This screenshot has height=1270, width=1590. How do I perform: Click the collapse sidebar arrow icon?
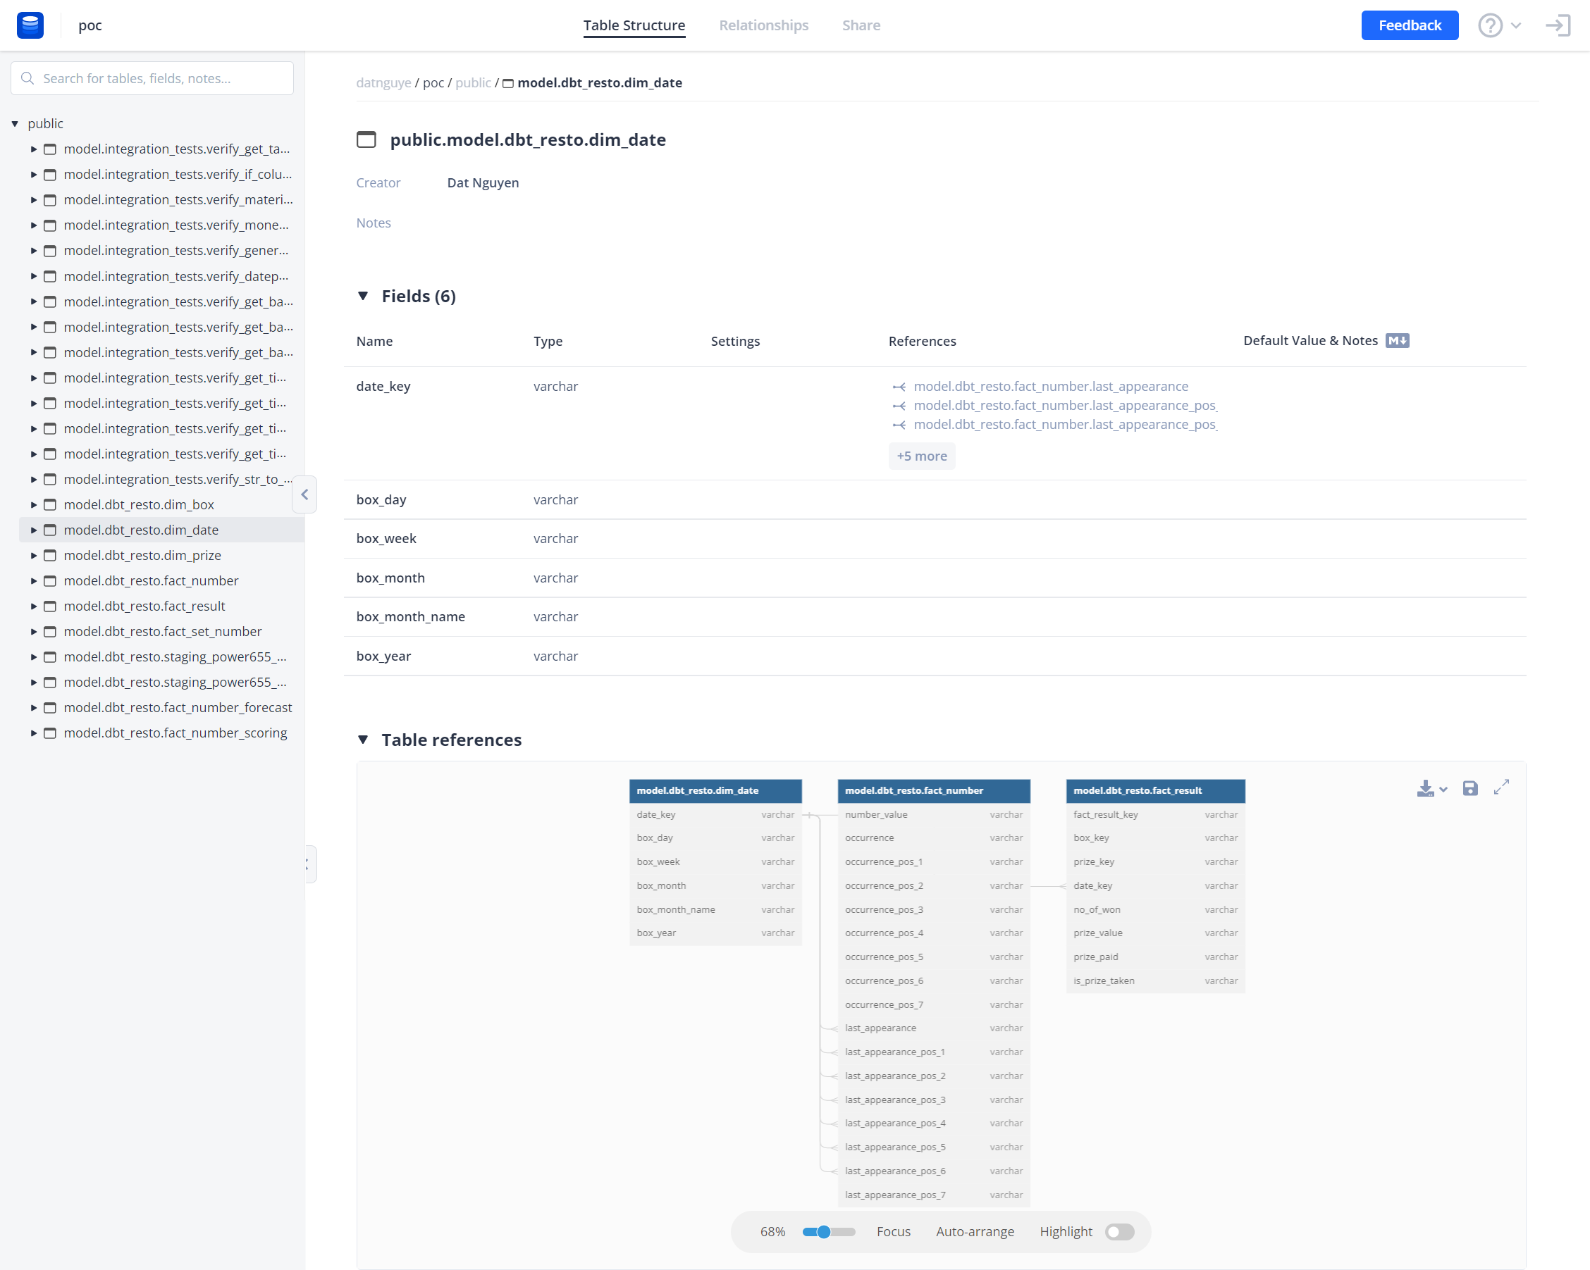pos(304,495)
